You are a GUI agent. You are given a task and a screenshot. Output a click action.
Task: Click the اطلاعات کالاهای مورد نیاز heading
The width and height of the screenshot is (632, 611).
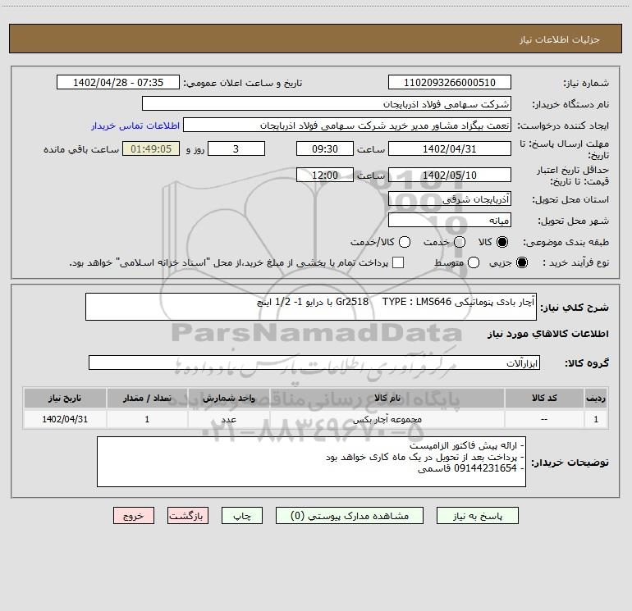[x=547, y=334]
